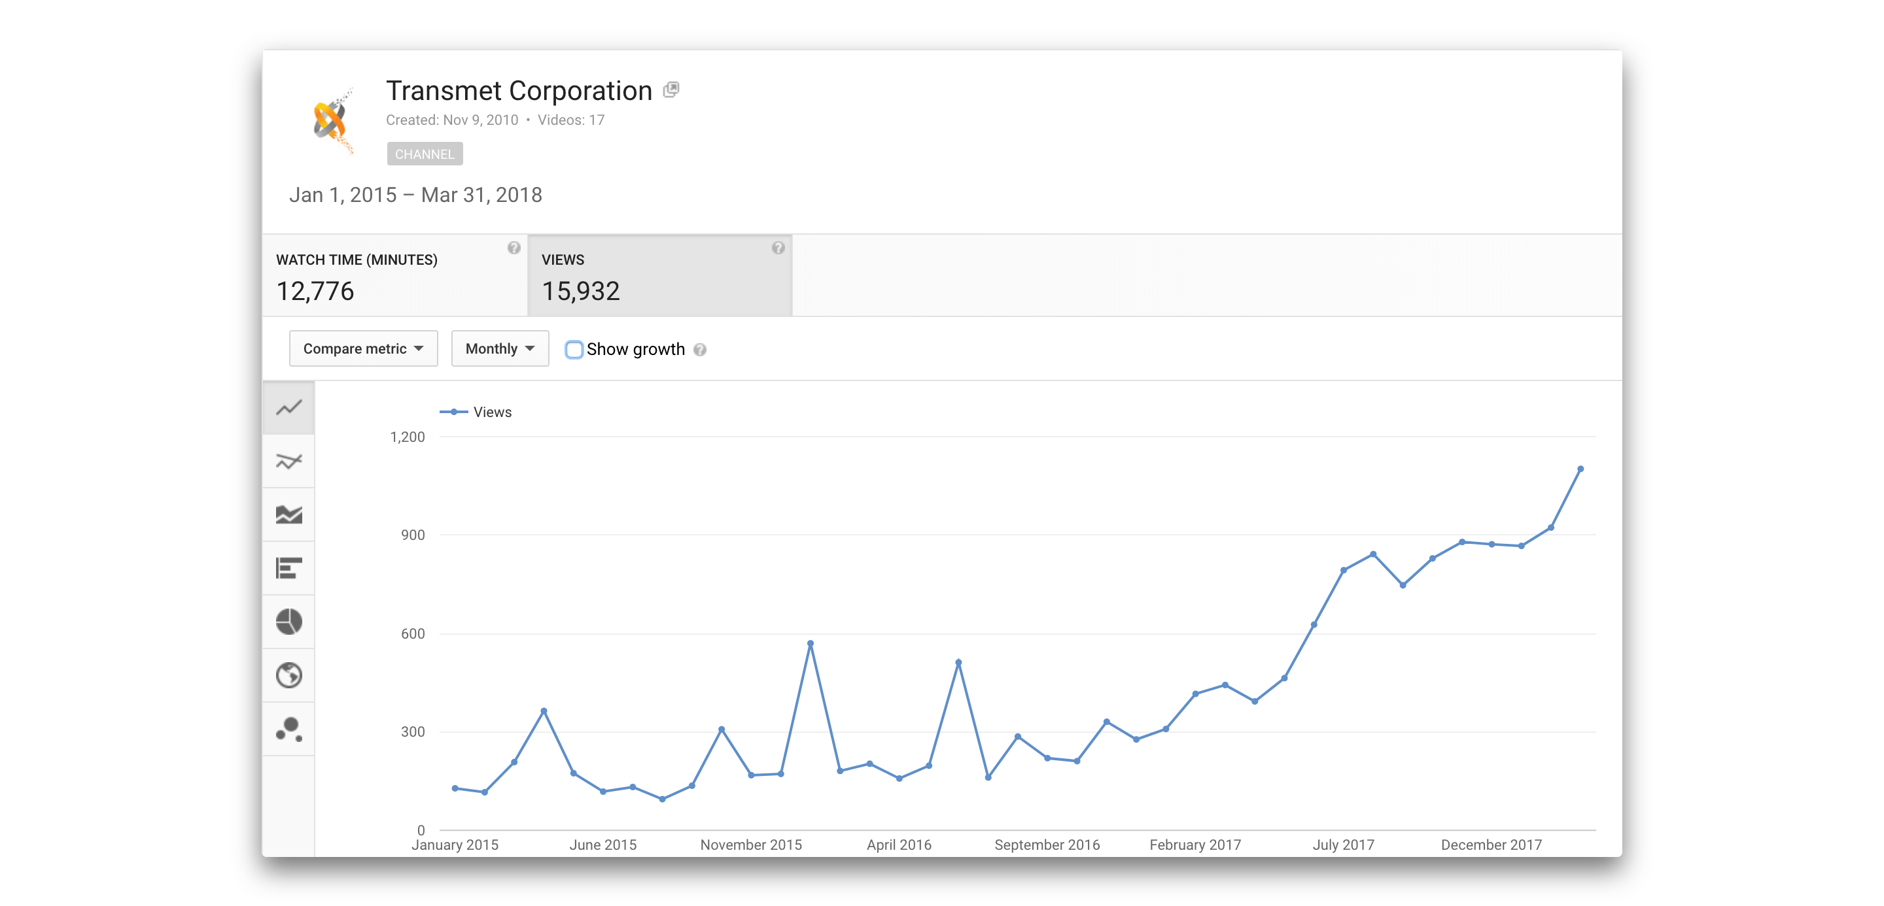Click 'September 2016' x-axis label
1884x906 pixels.
(x=1047, y=845)
